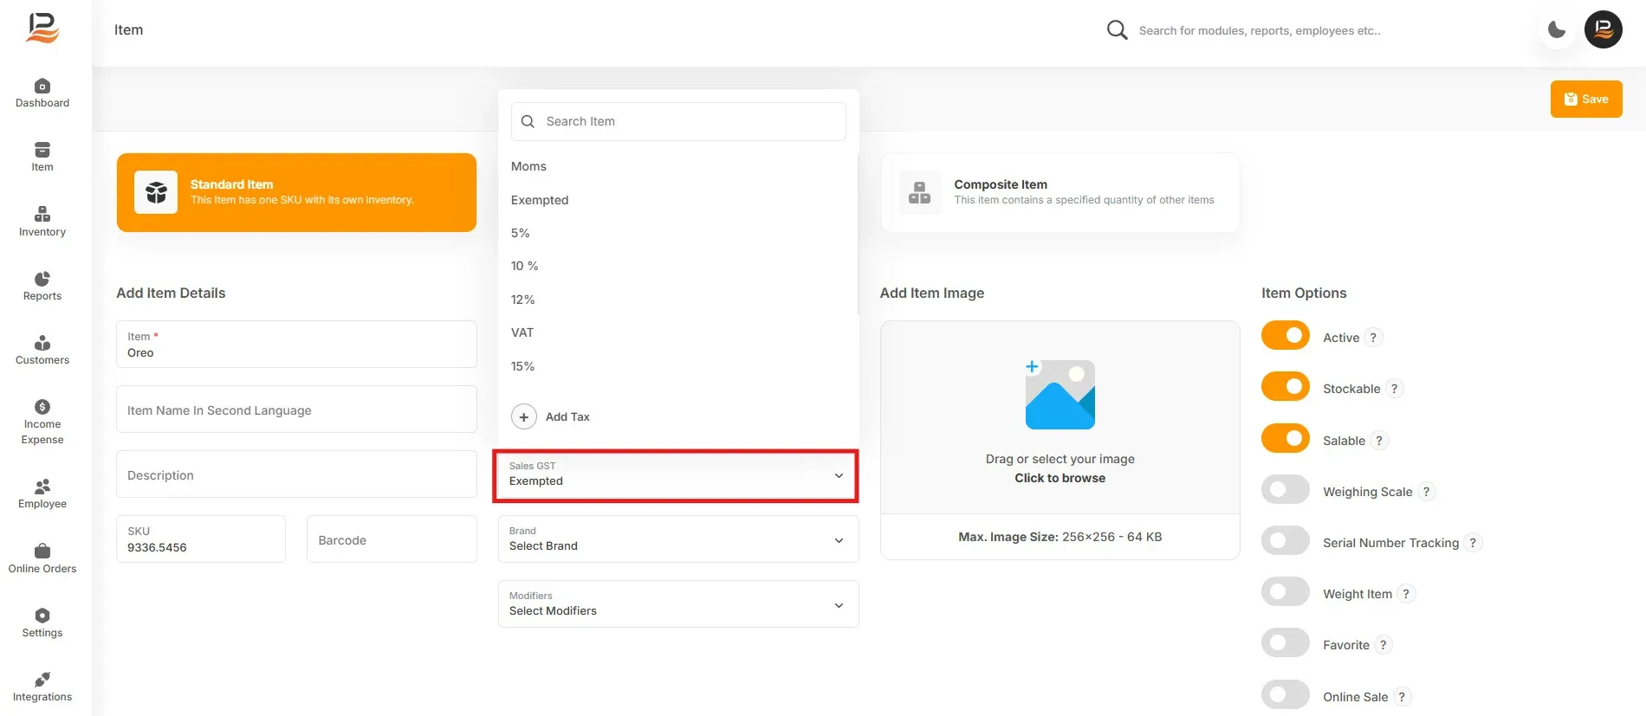Choose the 12% tax option
The image size is (1646, 716).
coord(523,300)
